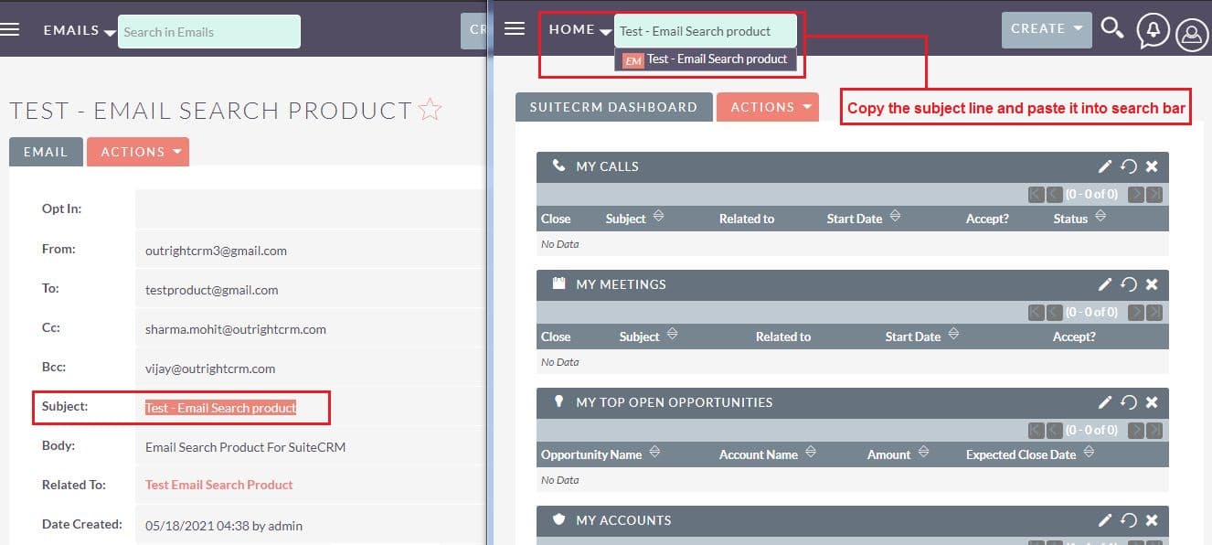Open hamburger menu in Emails window

pos(9,29)
